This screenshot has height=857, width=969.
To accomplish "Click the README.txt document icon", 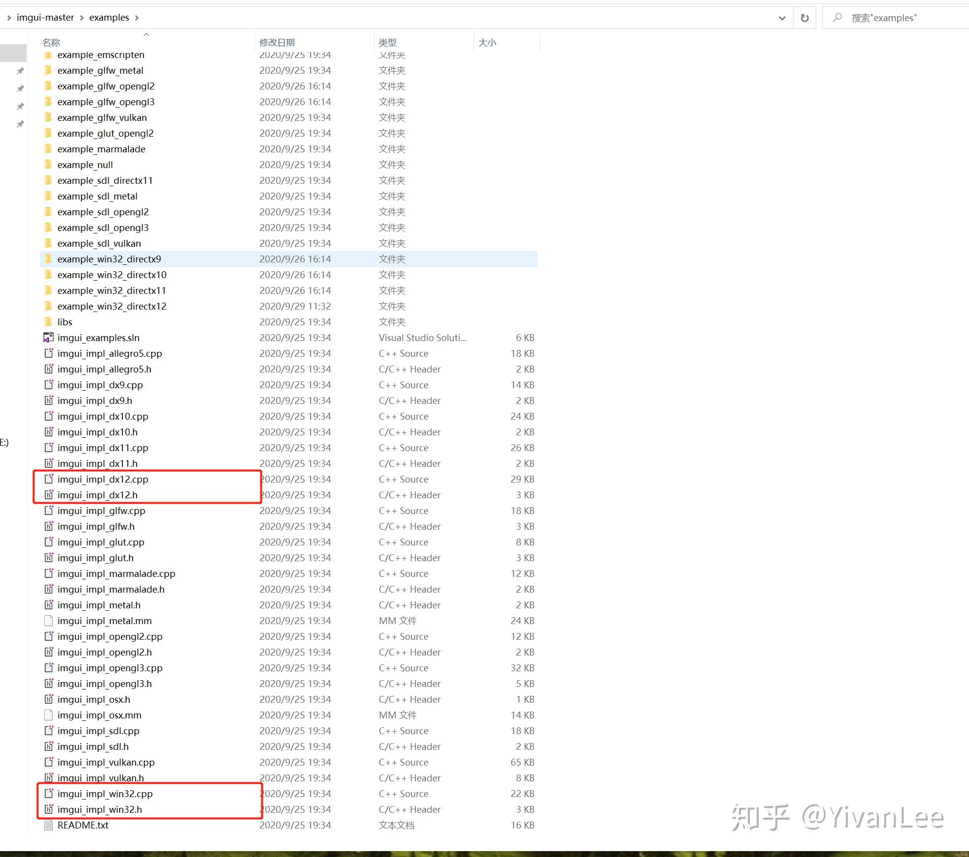I will coord(48,825).
